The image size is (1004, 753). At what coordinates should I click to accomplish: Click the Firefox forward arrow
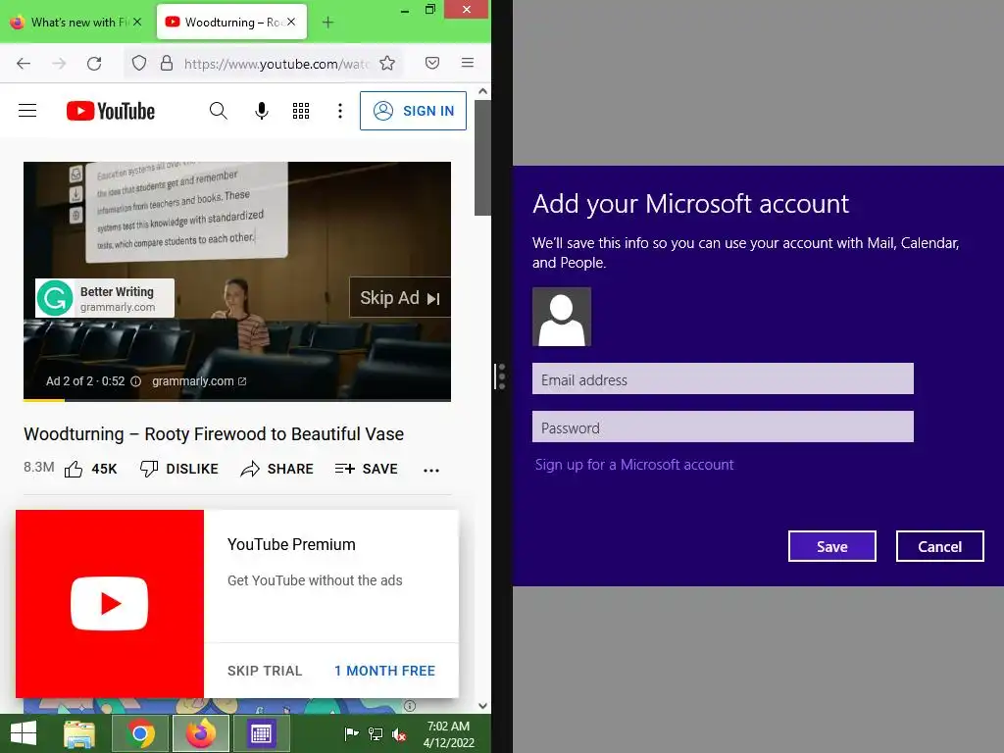coord(59,63)
